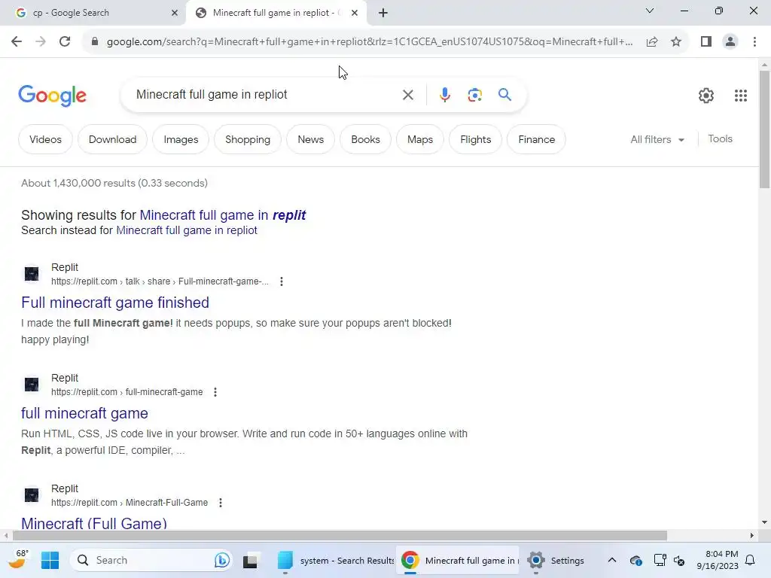Open Chrome's three-dot menu
Screen dimensions: 771x578
click(754, 41)
